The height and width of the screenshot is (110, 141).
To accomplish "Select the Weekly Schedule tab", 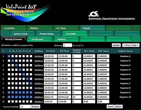I will click(x=14, y=39).
